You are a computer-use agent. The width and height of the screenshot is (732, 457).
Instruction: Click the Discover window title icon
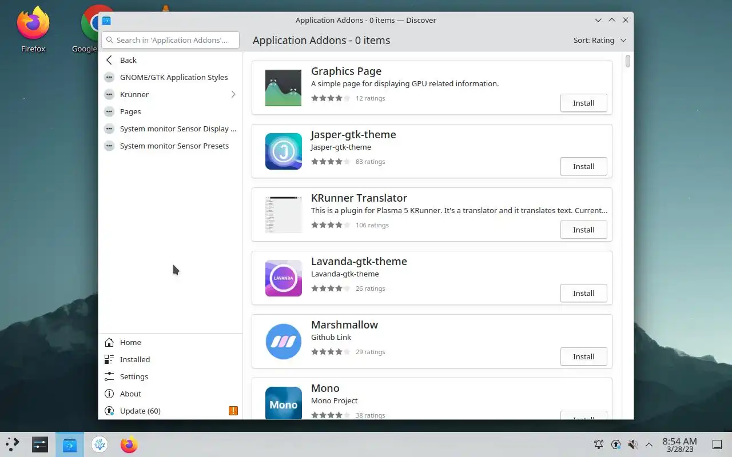106,20
